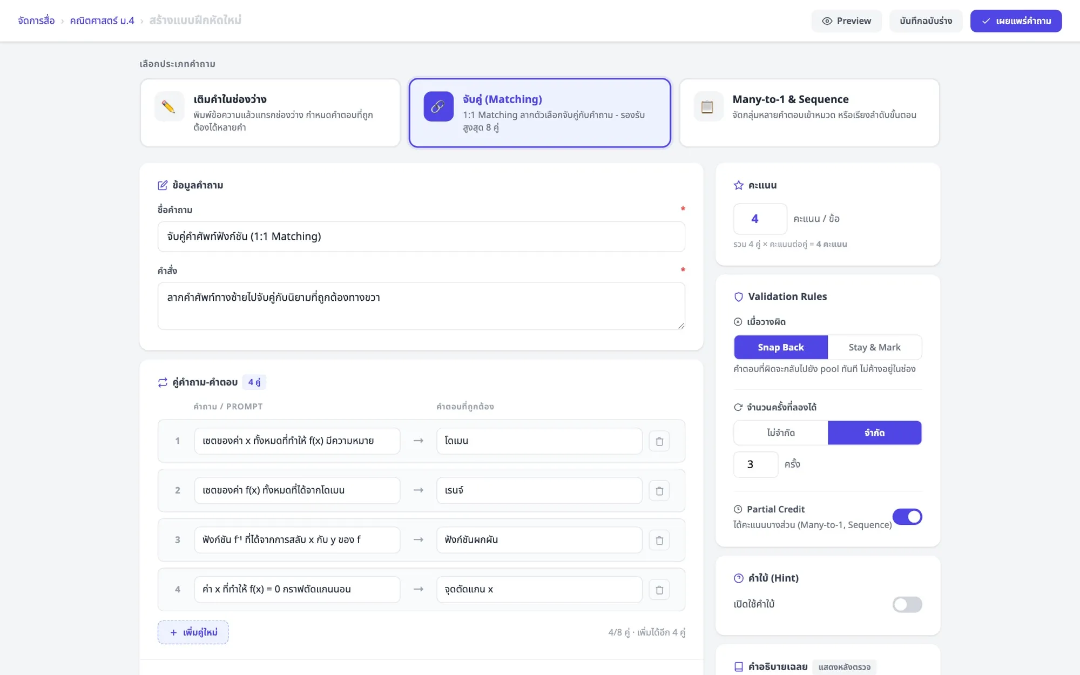This screenshot has height=675, width=1080.
Task: Remove pair 3 with the trash icon
Action: coord(659,540)
